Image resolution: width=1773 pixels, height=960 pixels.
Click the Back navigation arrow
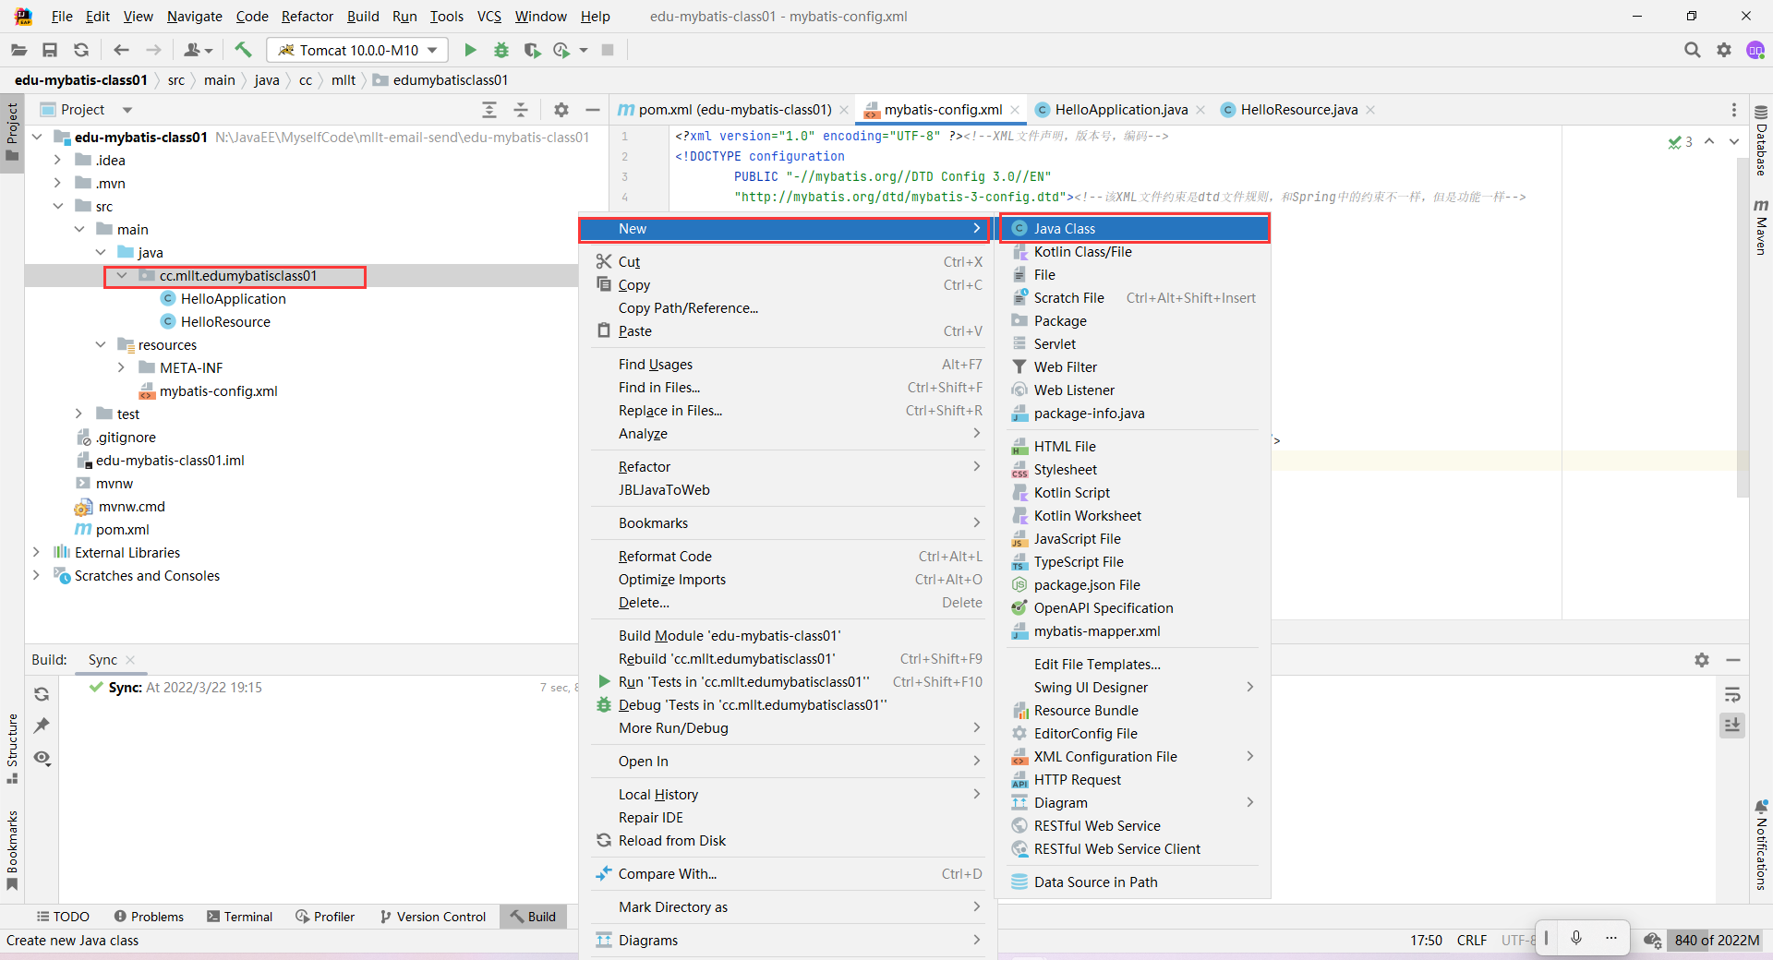pos(121,50)
